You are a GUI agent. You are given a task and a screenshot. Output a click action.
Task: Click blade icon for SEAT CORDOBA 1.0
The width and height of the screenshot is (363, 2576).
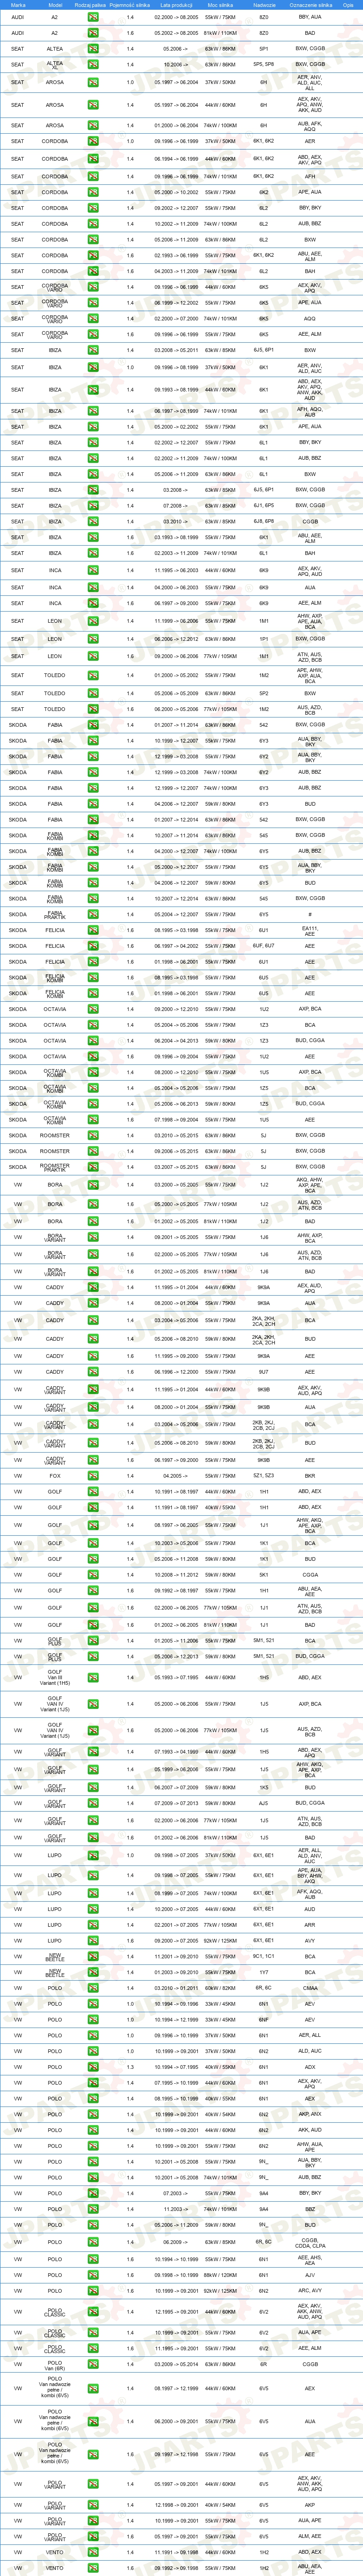pos(93,141)
